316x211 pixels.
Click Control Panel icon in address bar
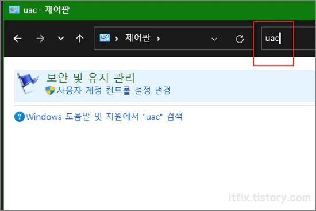(105, 38)
